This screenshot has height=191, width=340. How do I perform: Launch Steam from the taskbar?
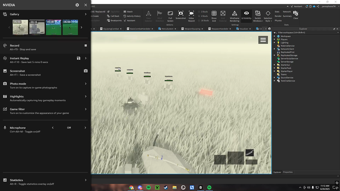166,188
